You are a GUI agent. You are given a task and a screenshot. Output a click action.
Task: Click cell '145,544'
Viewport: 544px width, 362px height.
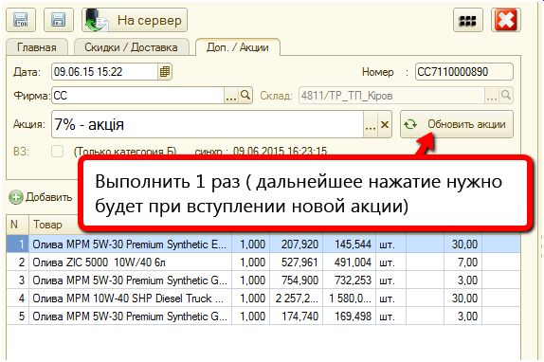(x=350, y=244)
